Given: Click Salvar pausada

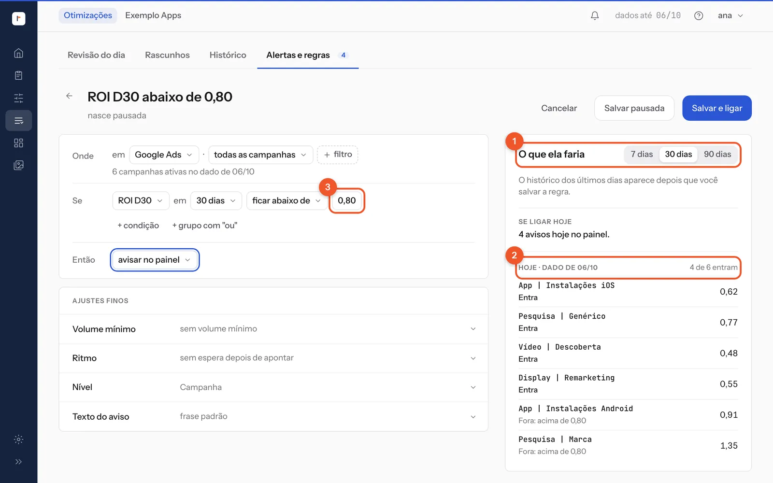Looking at the screenshot, I should pos(634,108).
